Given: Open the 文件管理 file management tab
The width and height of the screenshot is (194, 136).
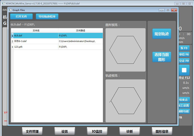Looking at the screenshot, I should point(32,131).
